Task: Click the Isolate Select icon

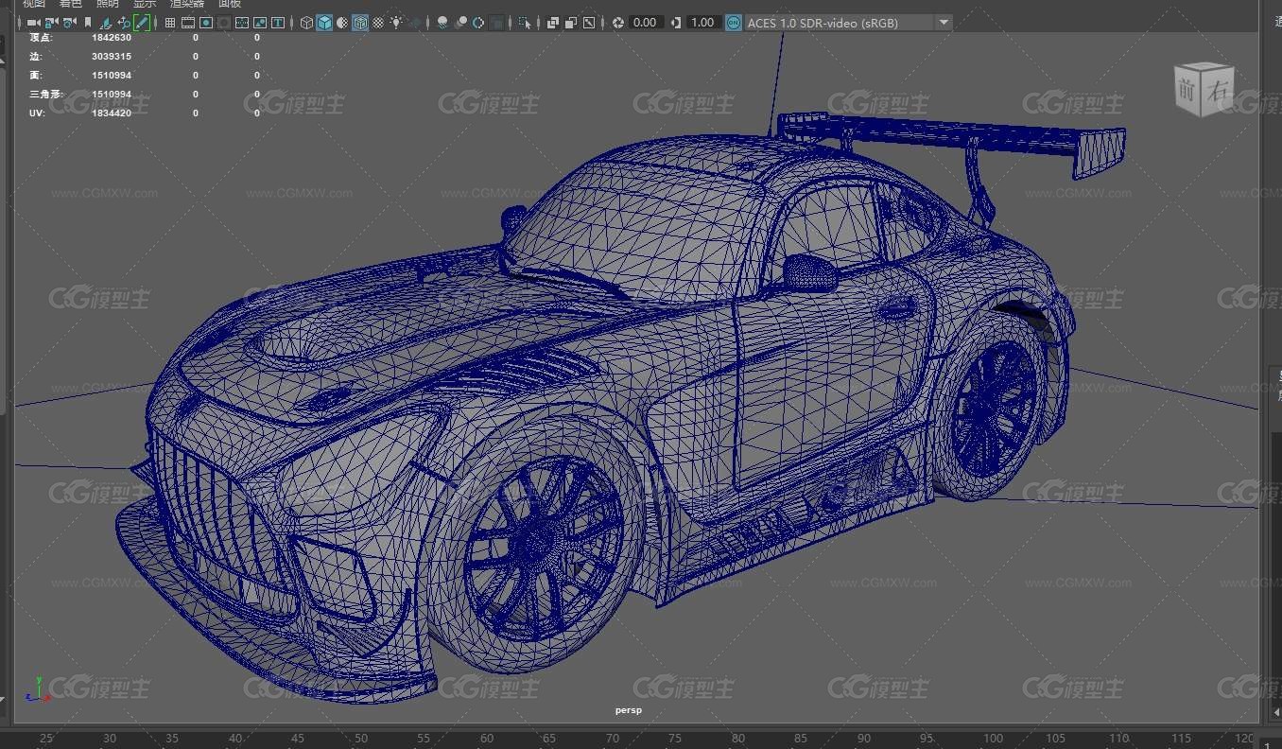Action: [x=523, y=23]
